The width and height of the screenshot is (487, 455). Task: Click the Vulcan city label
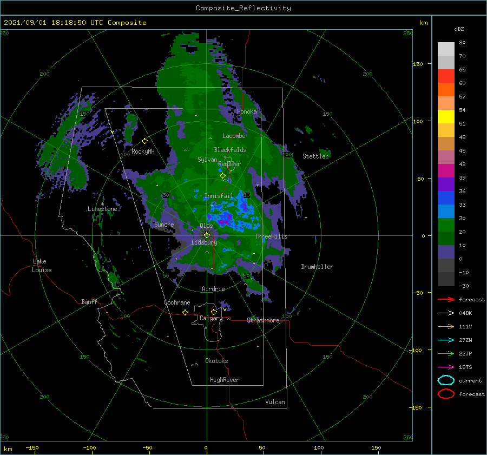[x=275, y=402]
